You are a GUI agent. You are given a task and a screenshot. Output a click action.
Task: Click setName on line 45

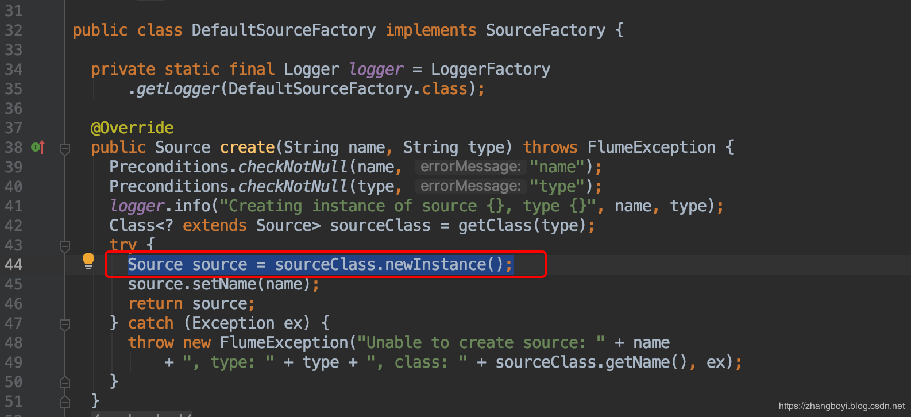coord(225,284)
